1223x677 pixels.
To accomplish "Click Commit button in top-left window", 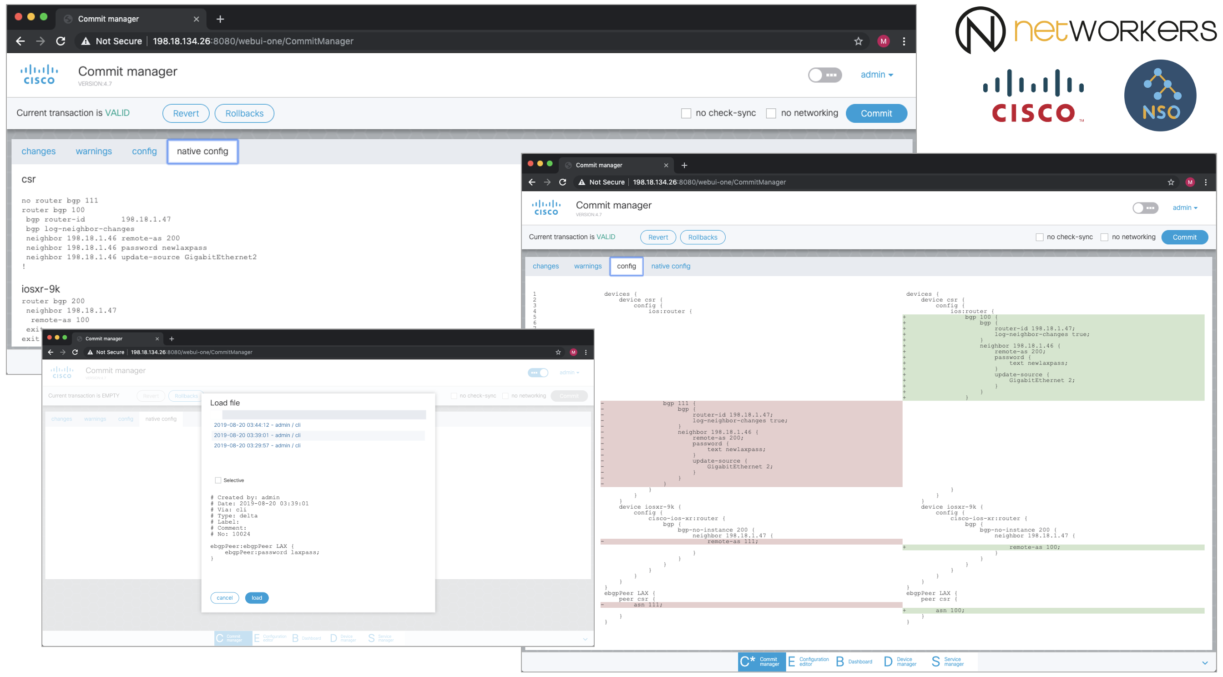I will [x=876, y=113].
